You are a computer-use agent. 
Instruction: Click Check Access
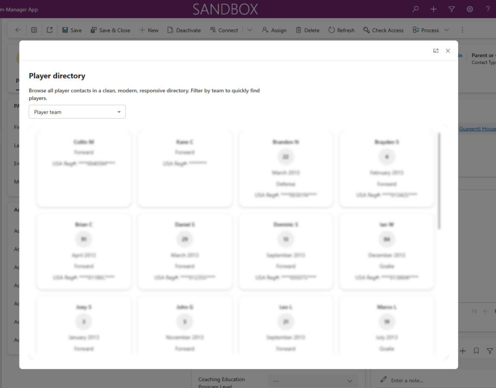click(383, 30)
